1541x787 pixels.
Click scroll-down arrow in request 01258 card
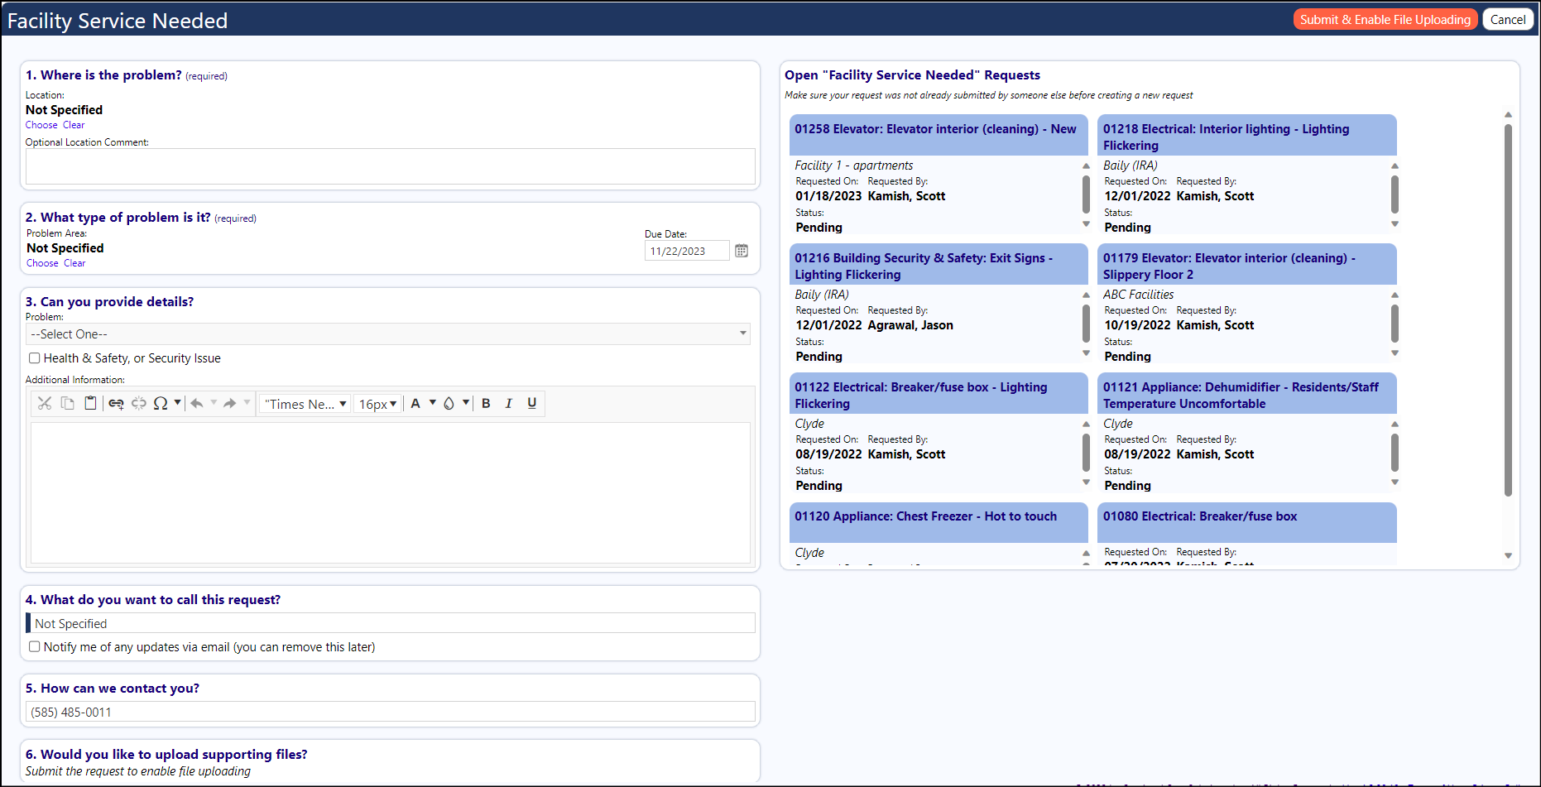coord(1086,224)
